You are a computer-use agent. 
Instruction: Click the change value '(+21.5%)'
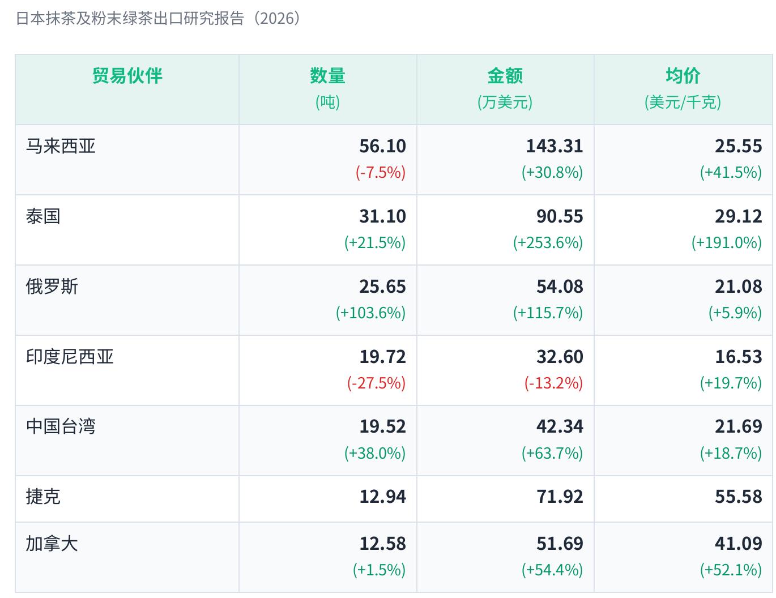click(x=375, y=242)
